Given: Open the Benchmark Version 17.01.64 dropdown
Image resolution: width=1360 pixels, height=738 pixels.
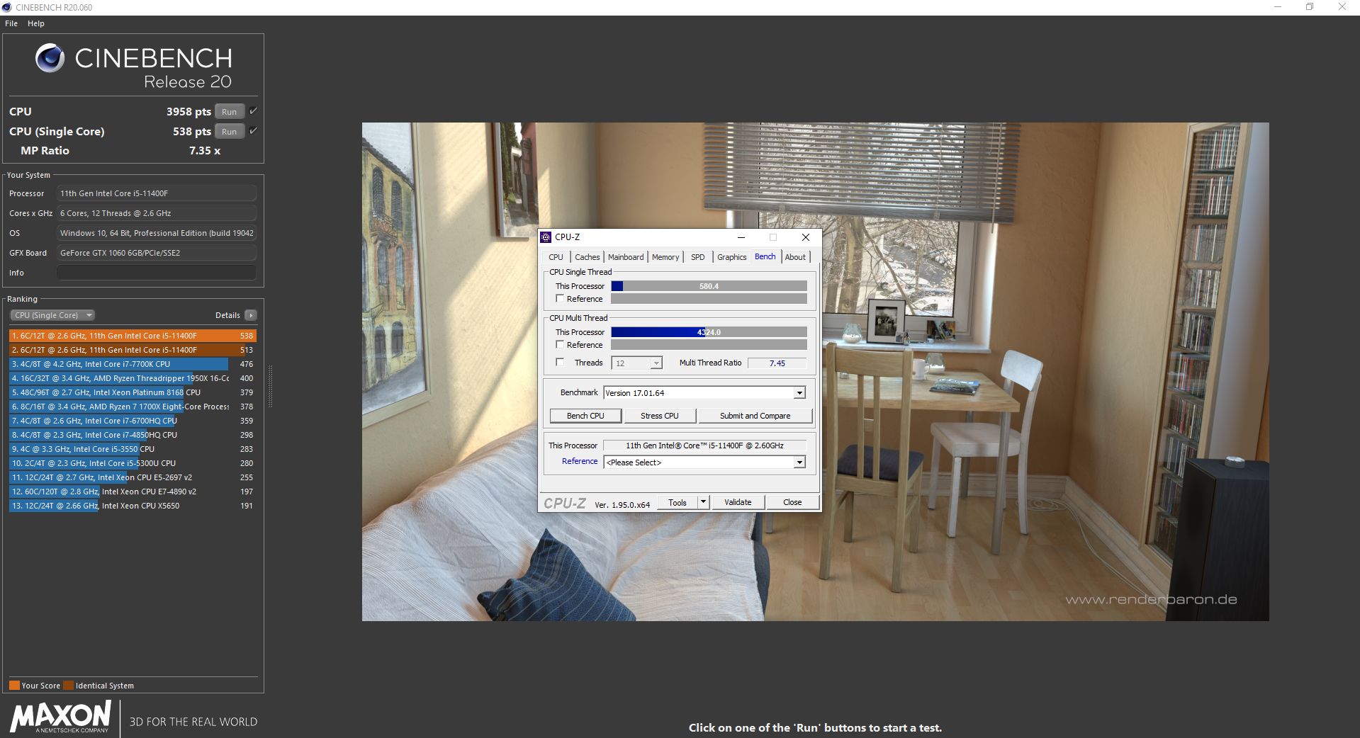Looking at the screenshot, I should [704, 393].
